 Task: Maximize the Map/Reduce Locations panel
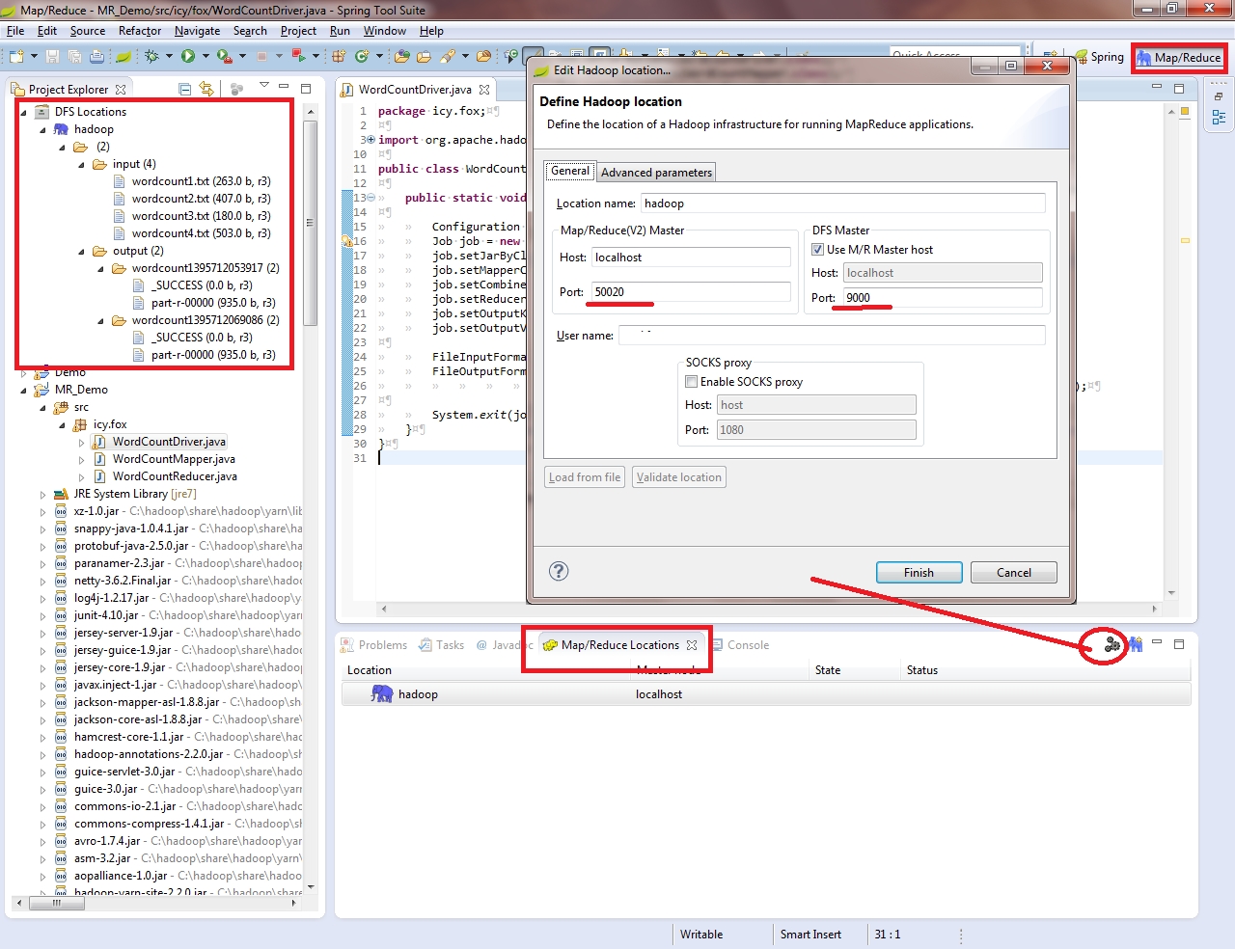point(1178,644)
